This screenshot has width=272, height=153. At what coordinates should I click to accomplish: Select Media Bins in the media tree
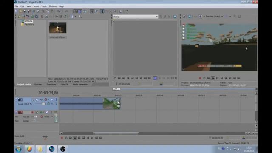pos(29,24)
